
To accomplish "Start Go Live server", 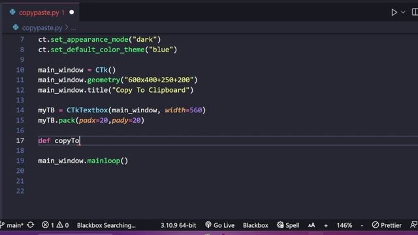I will [x=219, y=225].
